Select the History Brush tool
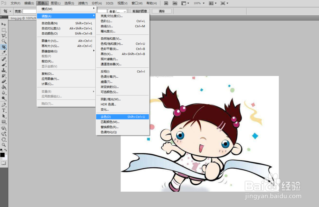 [x=4, y=76]
